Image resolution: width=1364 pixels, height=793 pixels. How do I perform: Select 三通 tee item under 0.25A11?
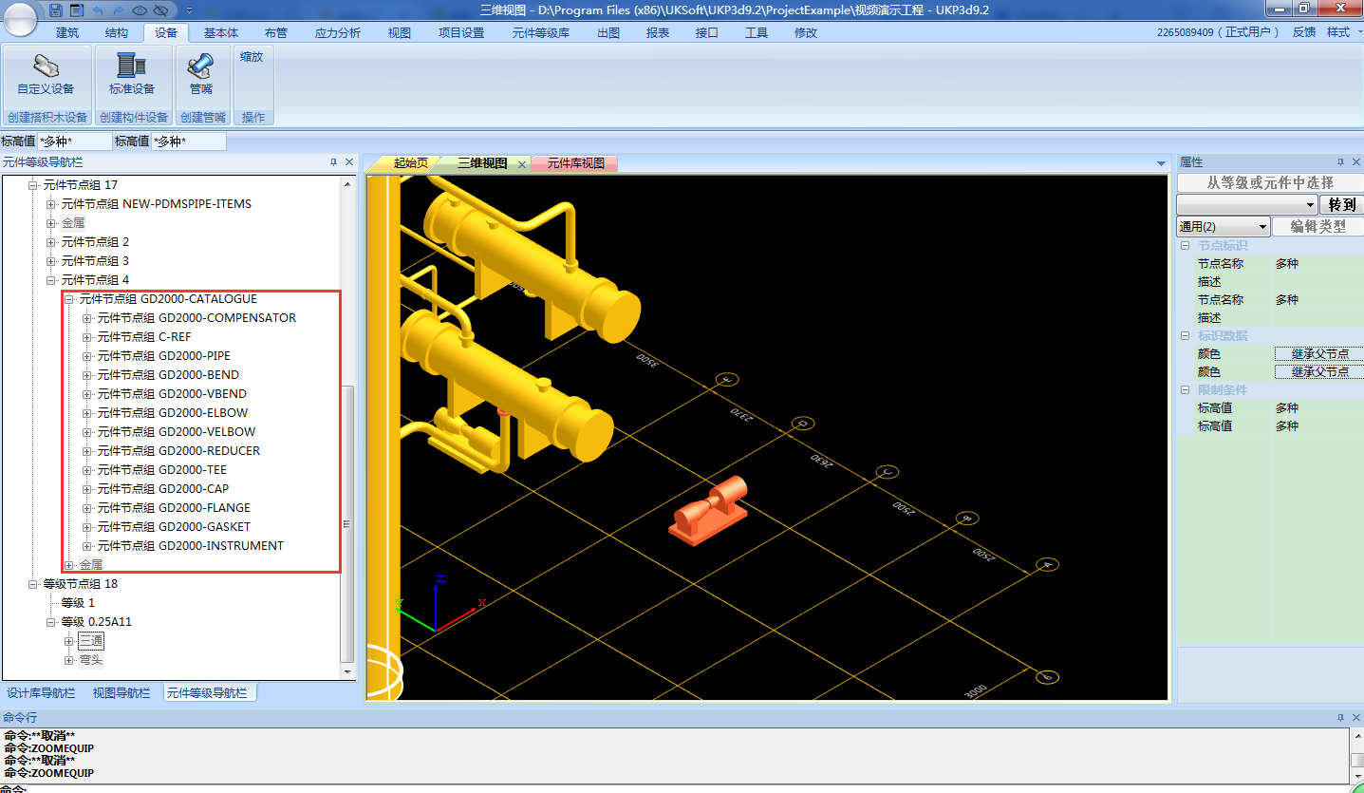tap(91, 641)
